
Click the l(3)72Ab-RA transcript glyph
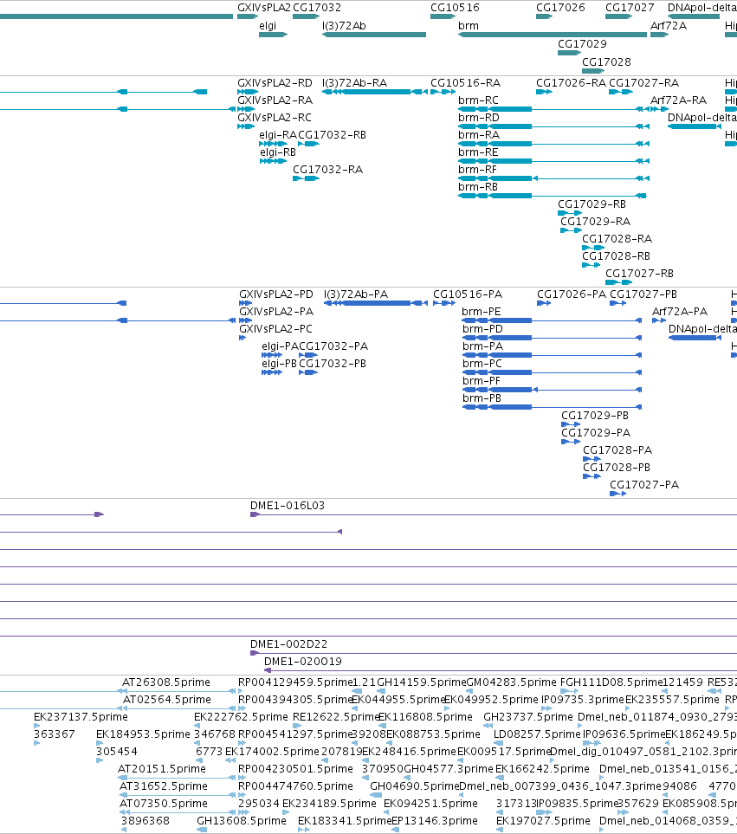pyautogui.click(x=375, y=92)
